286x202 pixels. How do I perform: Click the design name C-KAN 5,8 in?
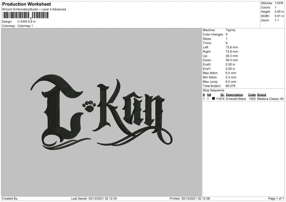click(26, 21)
